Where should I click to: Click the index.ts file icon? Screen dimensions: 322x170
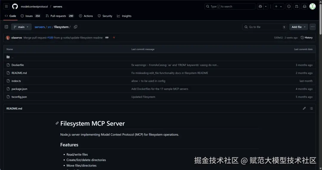tap(8, 81)
